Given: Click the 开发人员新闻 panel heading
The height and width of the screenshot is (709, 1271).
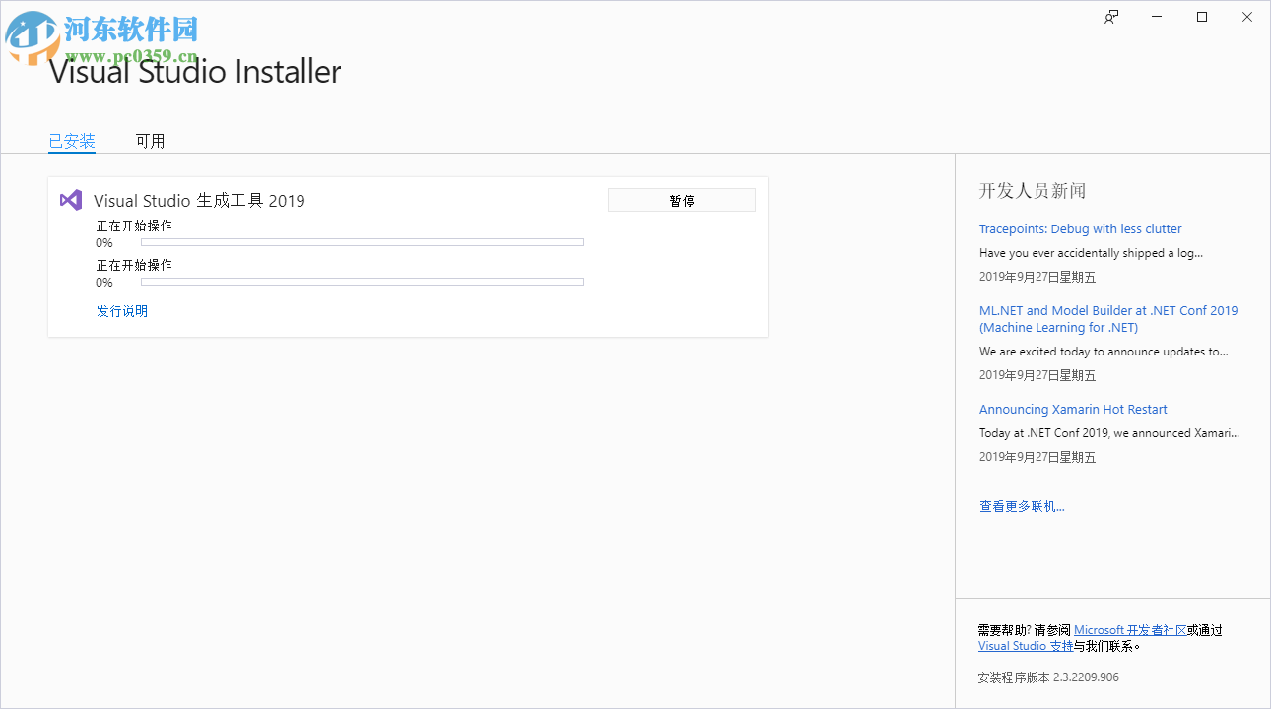Looking at the screenshot, I should coord(1031,191).
